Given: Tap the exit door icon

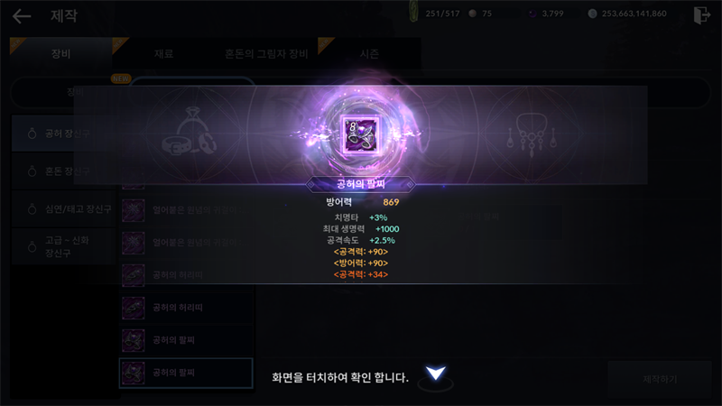Looking at the screenshot, I should (x=702, y=14).
